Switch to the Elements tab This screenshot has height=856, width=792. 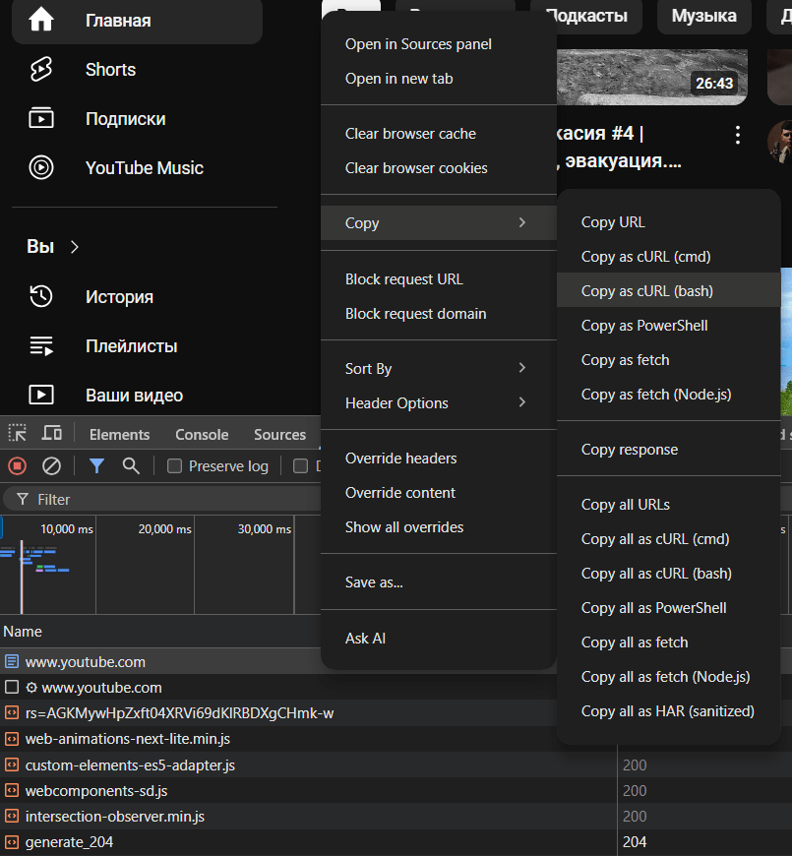[x=119, y=435]
